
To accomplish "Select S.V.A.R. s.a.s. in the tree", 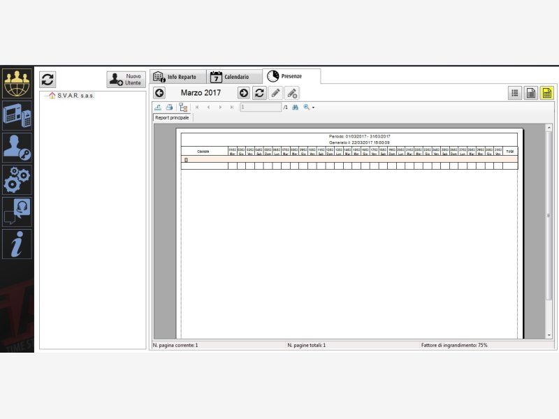I will pos(75,96).
